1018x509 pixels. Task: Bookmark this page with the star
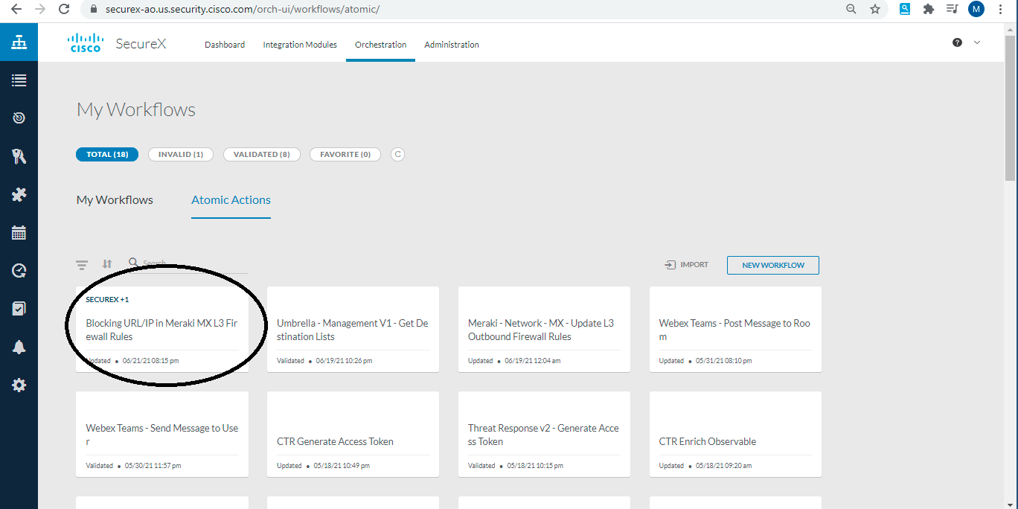click(875, 9)
